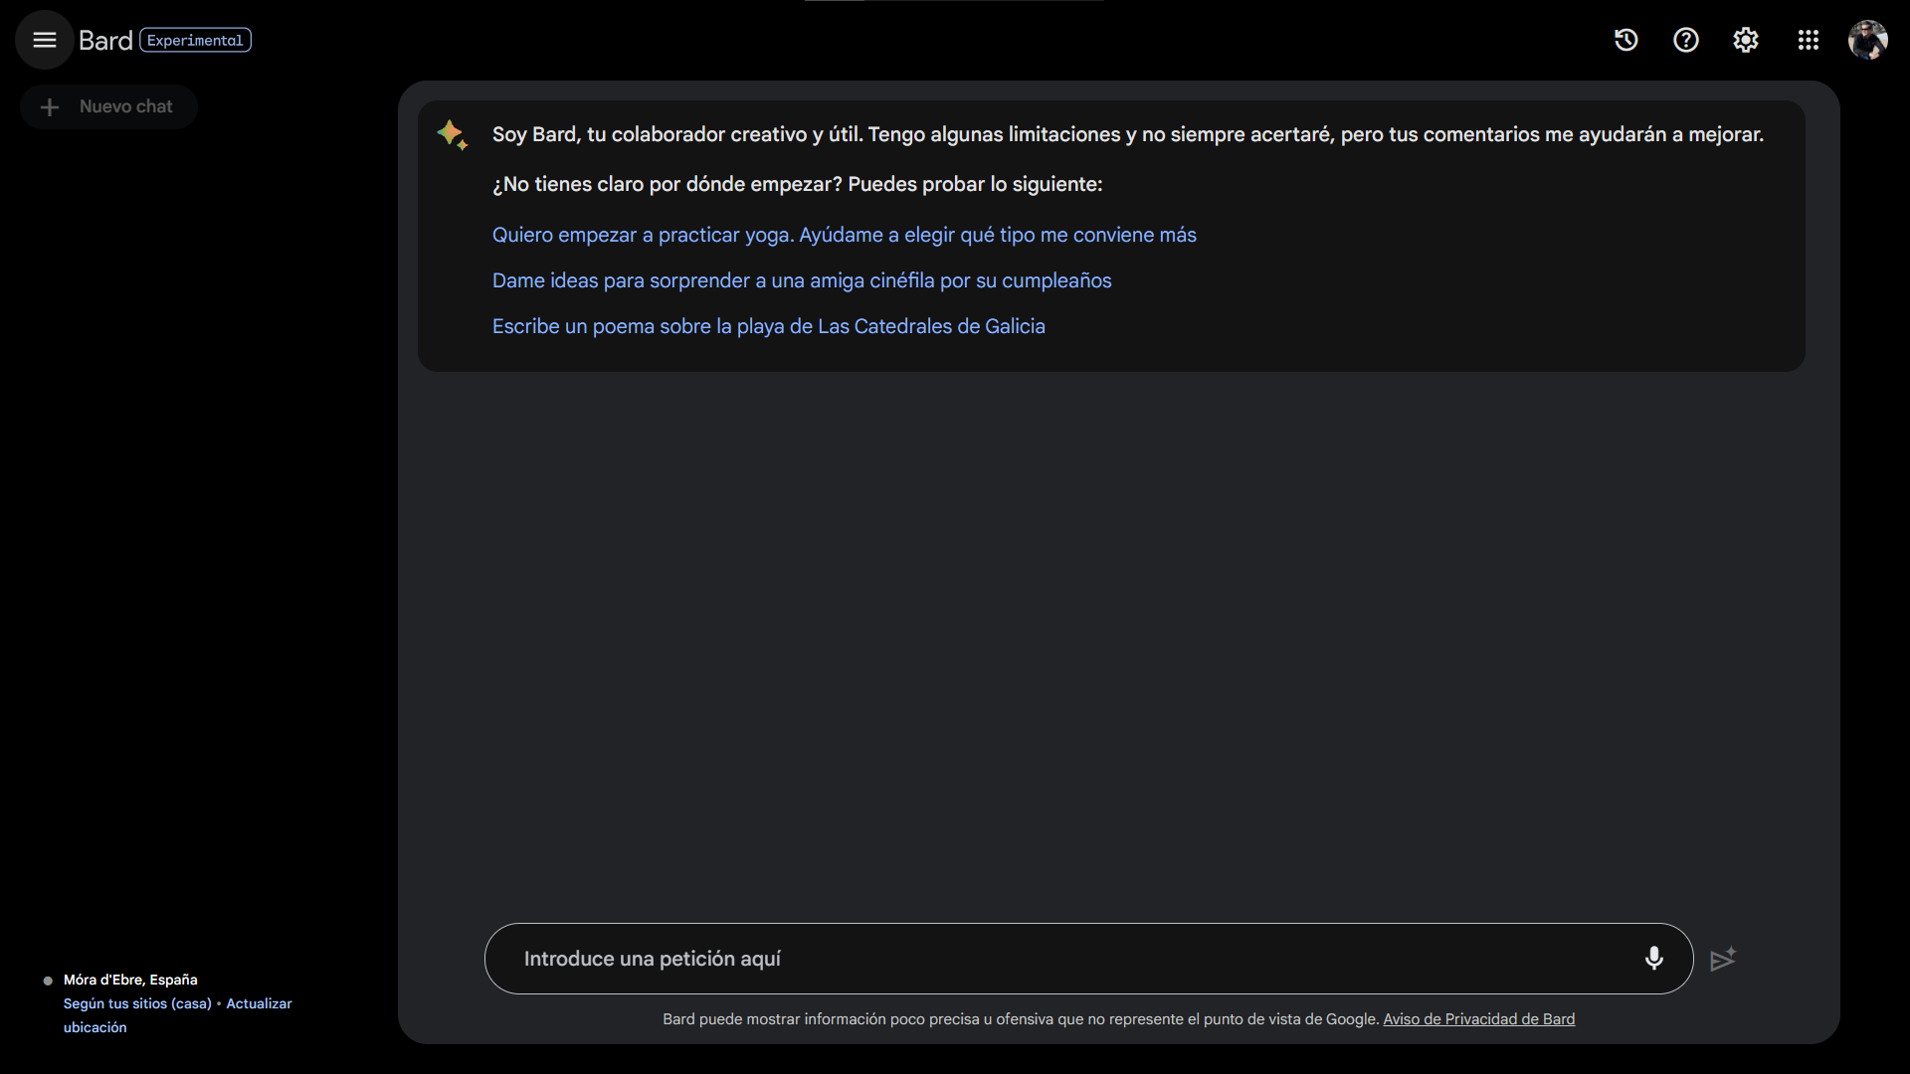Click the '¿No tienes claro por dónde empezar?' text

click(797, 184)
